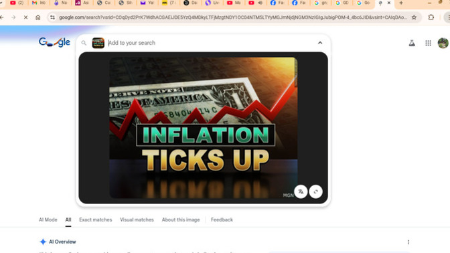This screenshot has width=450, height=253.
Task: Bookmark this page with star icon
Action: coord(414,17)
